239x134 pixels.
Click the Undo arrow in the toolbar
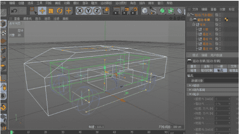[14, 11]
